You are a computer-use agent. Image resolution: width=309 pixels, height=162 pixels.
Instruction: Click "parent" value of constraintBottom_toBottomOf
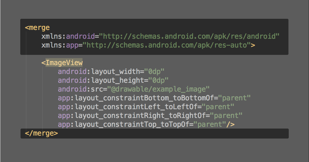coord(234,98)
